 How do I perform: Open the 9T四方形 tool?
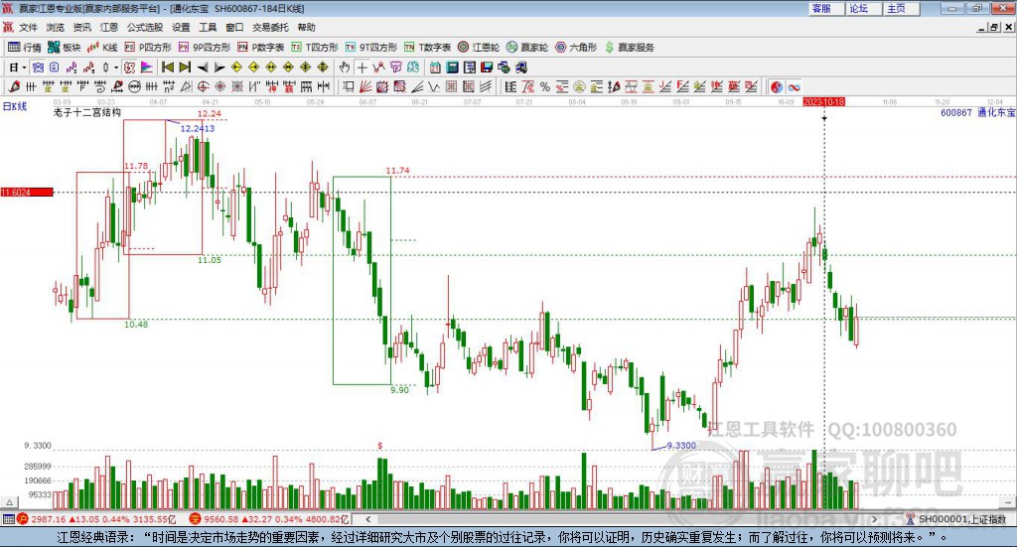pos(371,48)
